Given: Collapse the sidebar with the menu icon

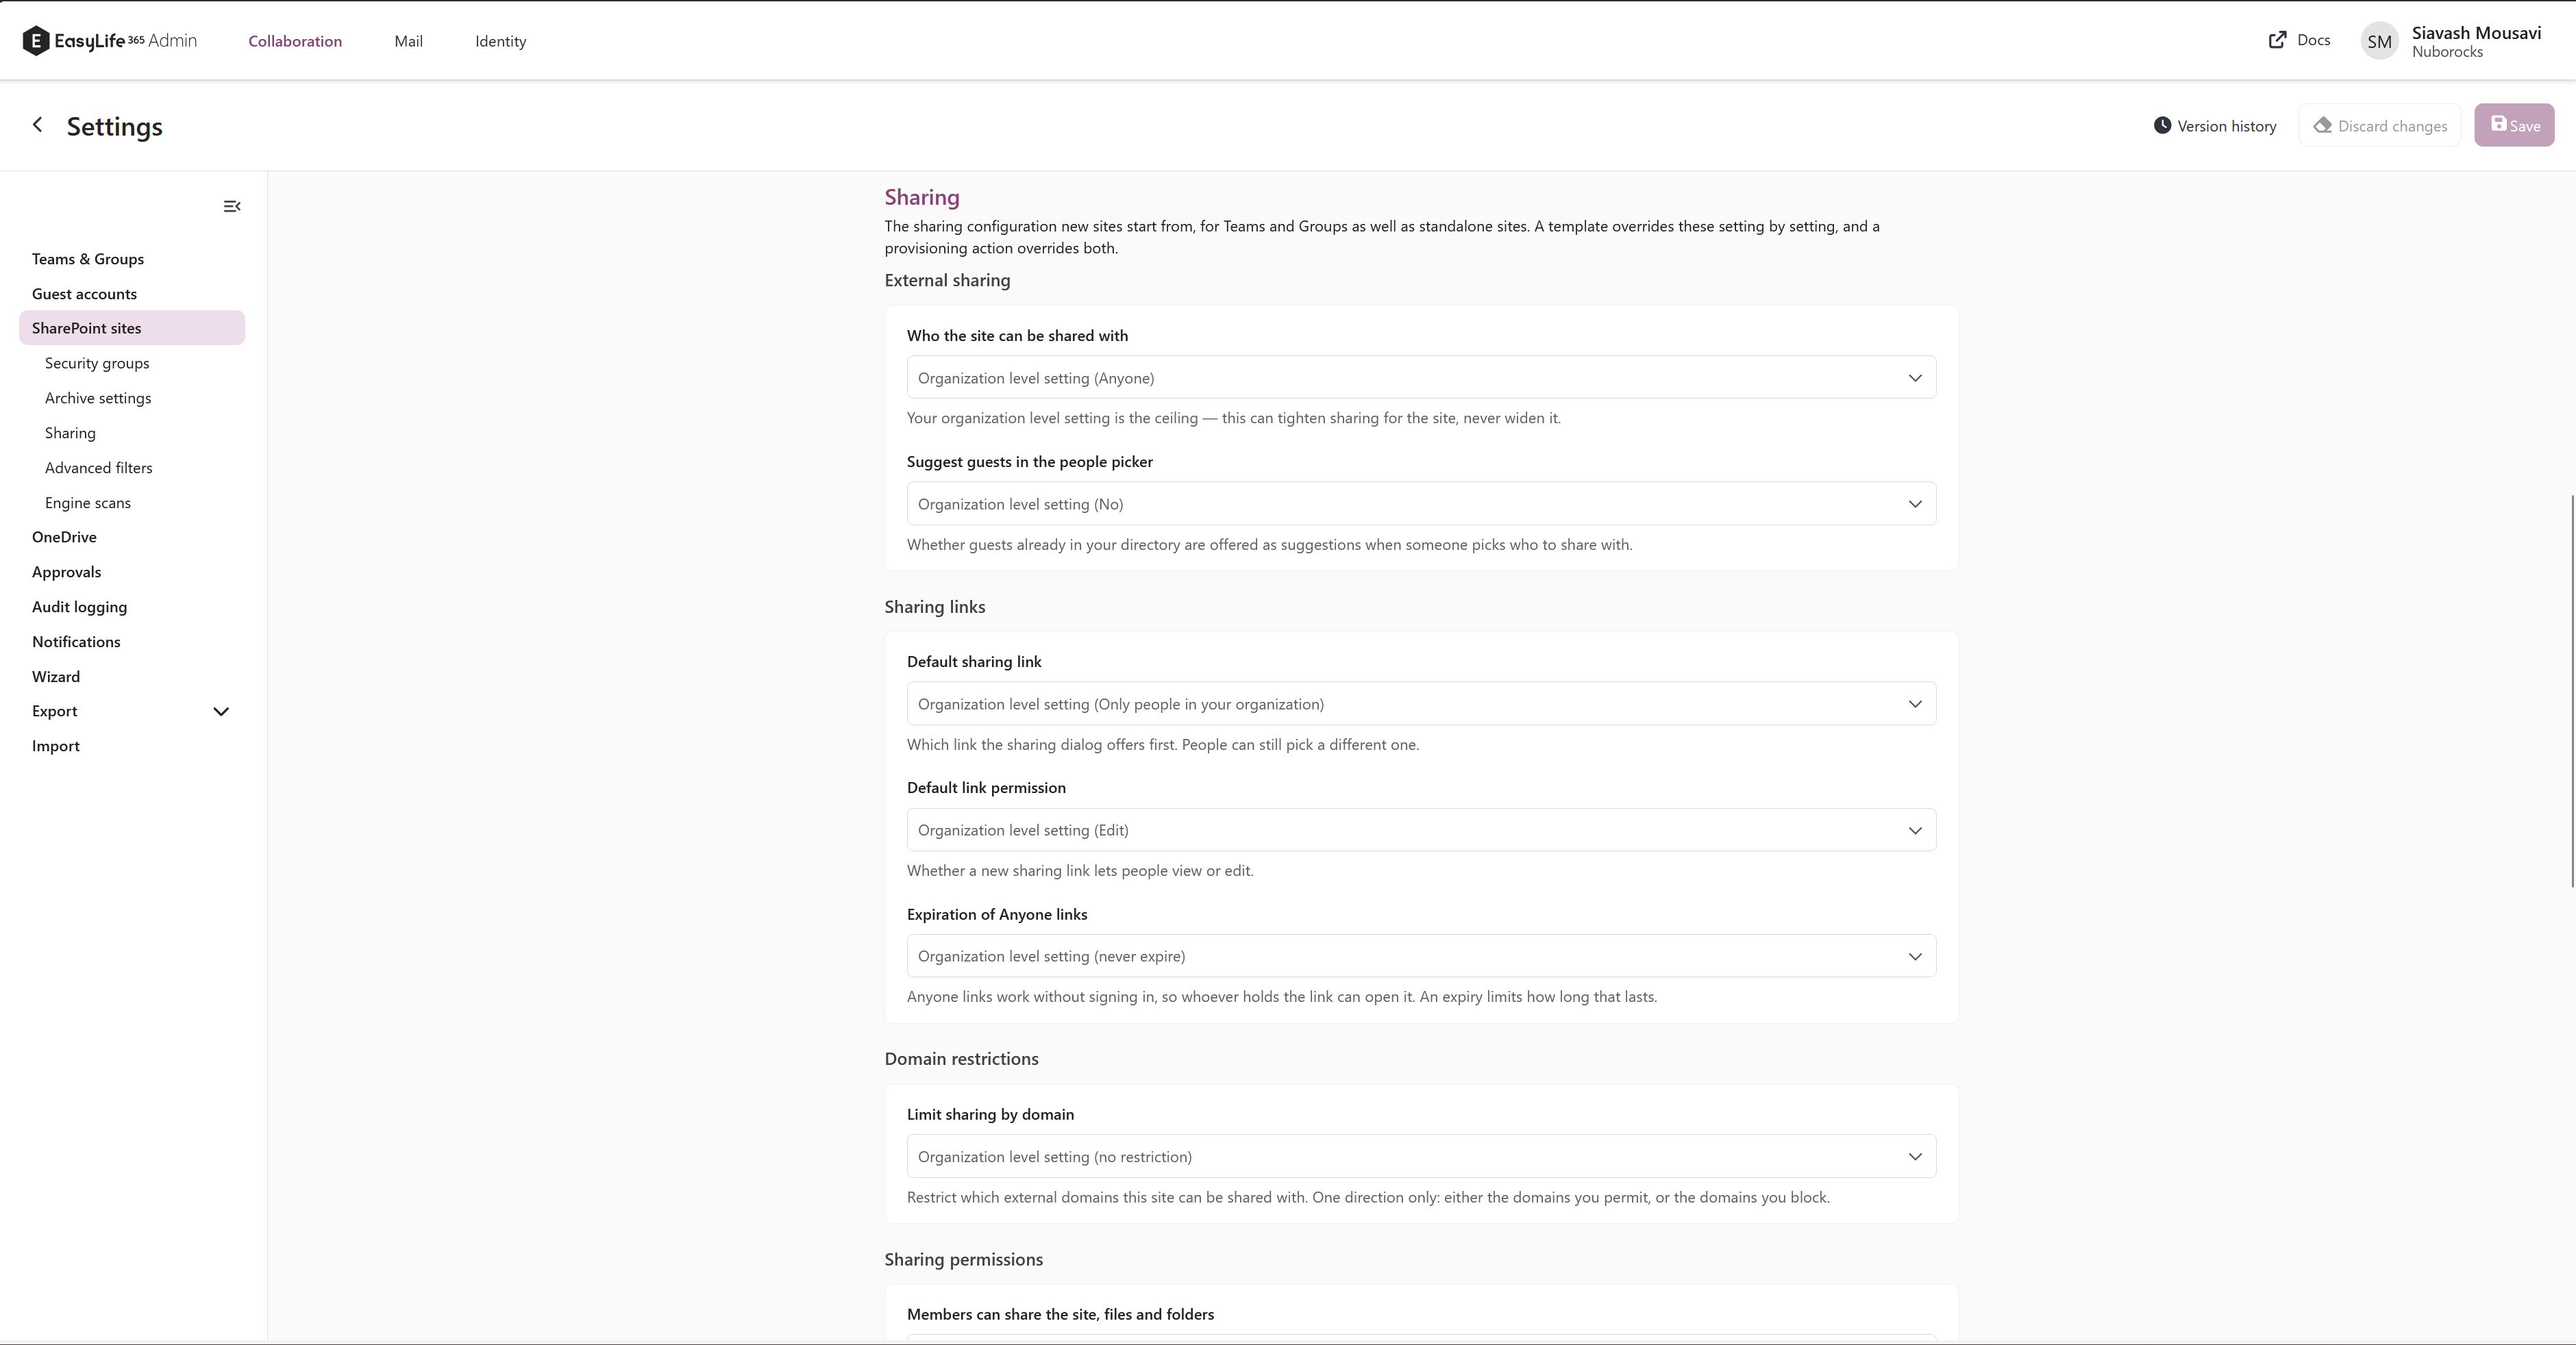Looking at the screenshot, I should tap(232, 206).
